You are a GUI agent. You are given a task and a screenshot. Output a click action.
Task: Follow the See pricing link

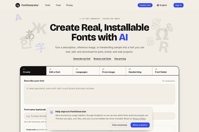tap(120, 59)
